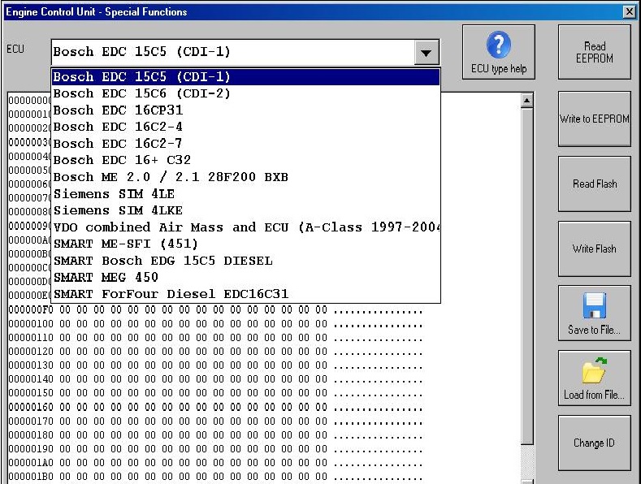Select Bosch EDC 16CP31
This screenshot has height=484, width=641.
click(x=245, y=110)
